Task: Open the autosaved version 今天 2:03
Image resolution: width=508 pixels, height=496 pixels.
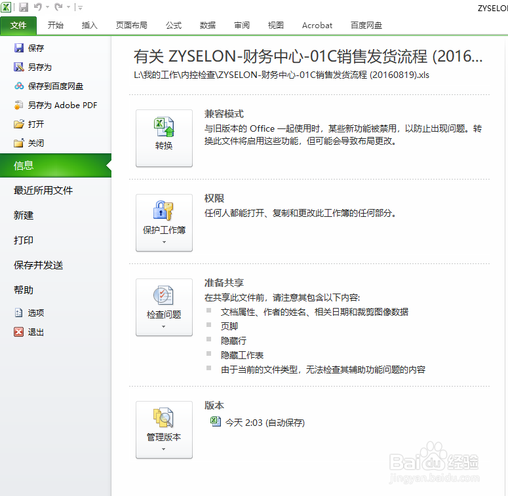Action: (265, 423)
